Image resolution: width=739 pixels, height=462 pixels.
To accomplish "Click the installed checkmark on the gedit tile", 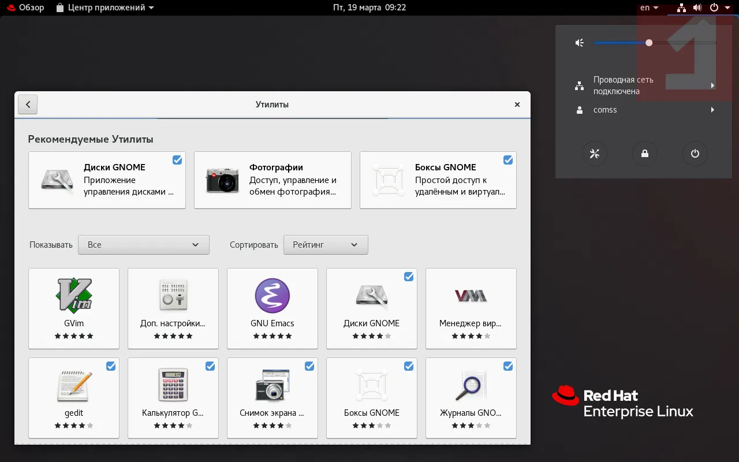I will click(111, 366).
